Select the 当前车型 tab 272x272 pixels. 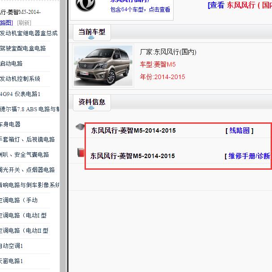click(x=92, y=33)
